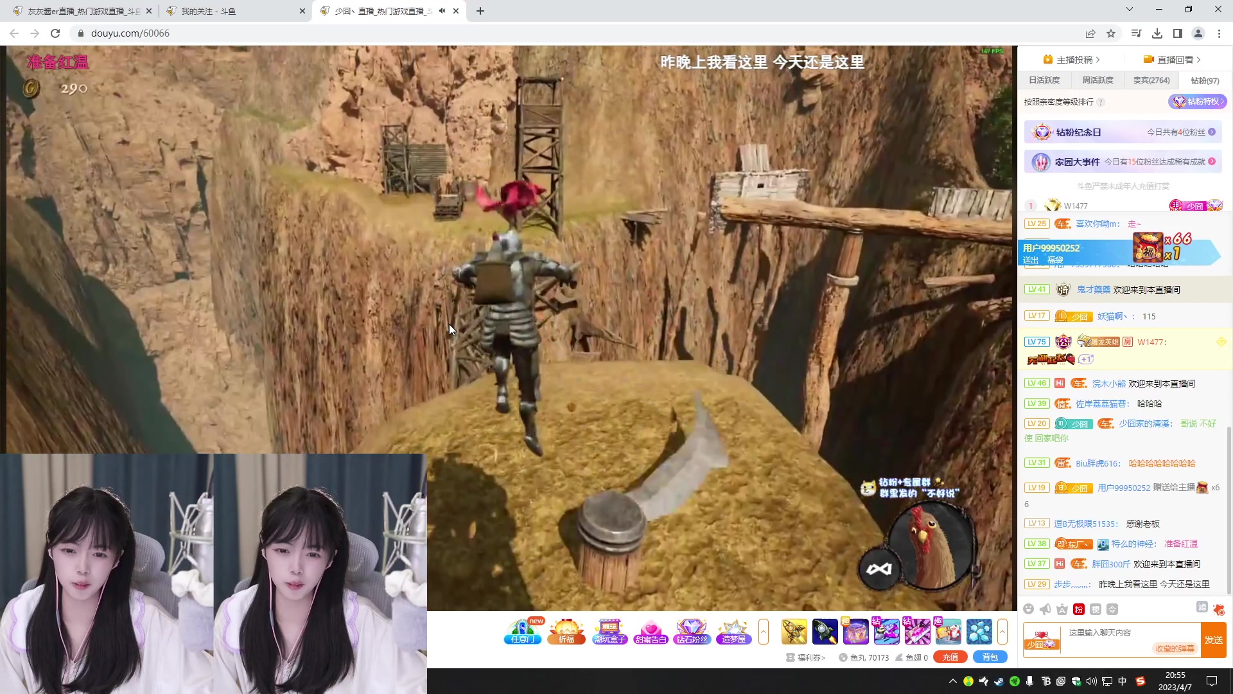This screenshot has height=694, width=1233.
Task: Open the 潮玩盒子 activity icon
Action: pyautogui.click(x=609, y=632)
